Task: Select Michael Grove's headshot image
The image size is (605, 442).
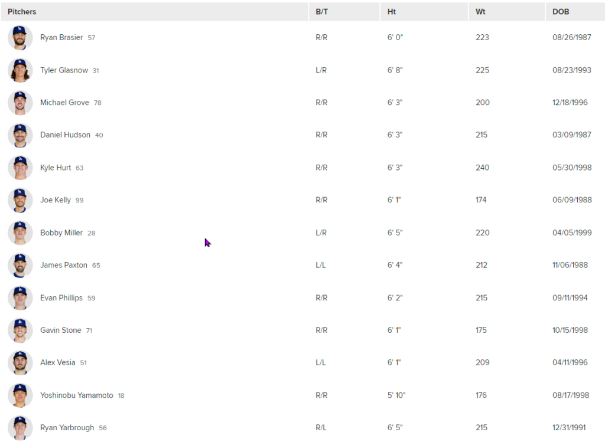Action: point(20,103)
